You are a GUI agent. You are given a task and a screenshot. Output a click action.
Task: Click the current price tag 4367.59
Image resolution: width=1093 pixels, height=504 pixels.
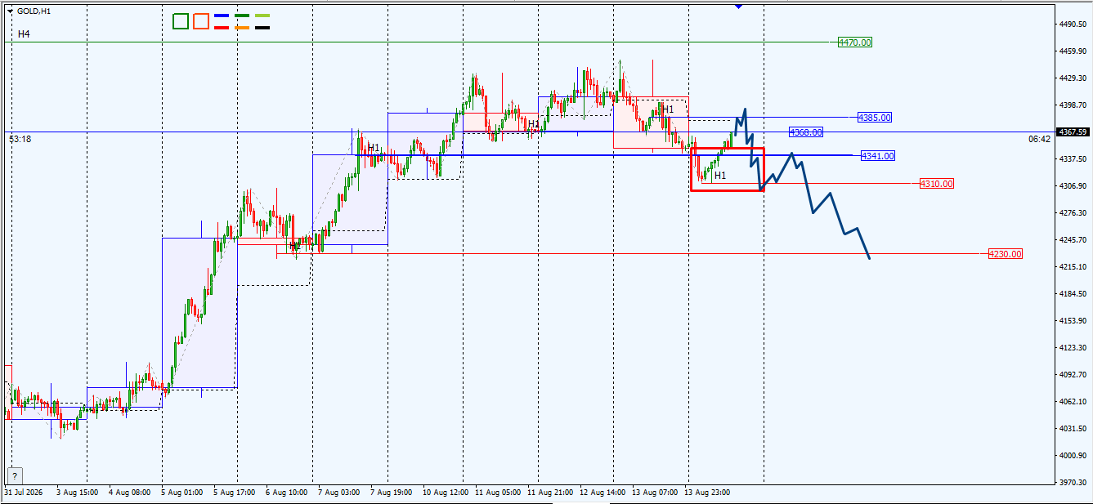click(x=1072, y=132)
